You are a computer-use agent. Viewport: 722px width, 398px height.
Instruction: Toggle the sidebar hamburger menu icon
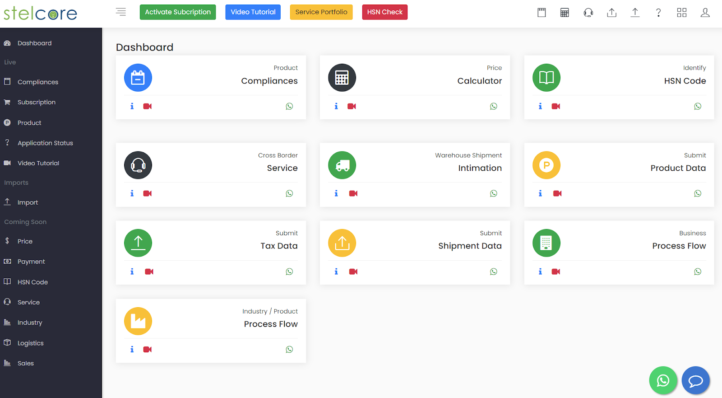[x=120, y=12]
